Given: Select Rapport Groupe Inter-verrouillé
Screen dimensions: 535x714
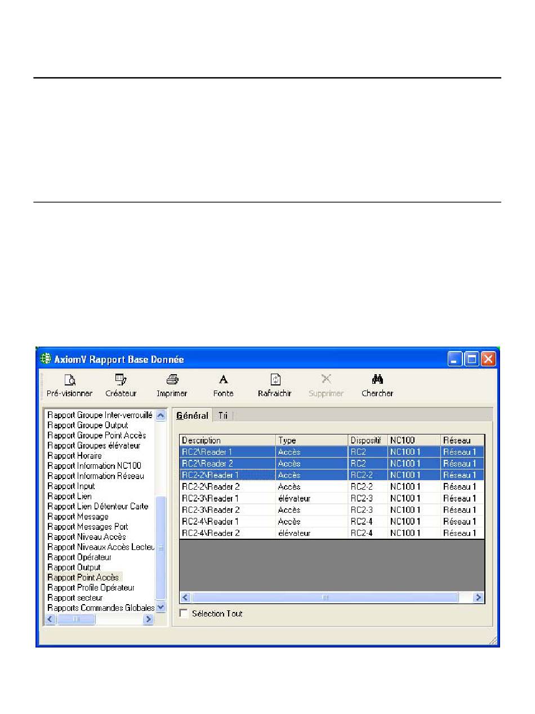Looking at the screenshot, I should point(100,415).
